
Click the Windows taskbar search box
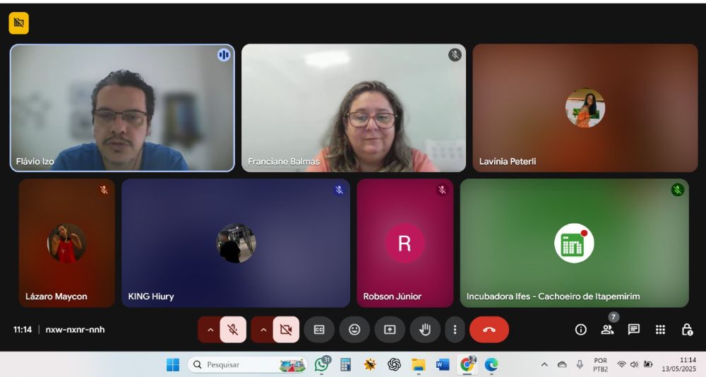coord(237,364)
